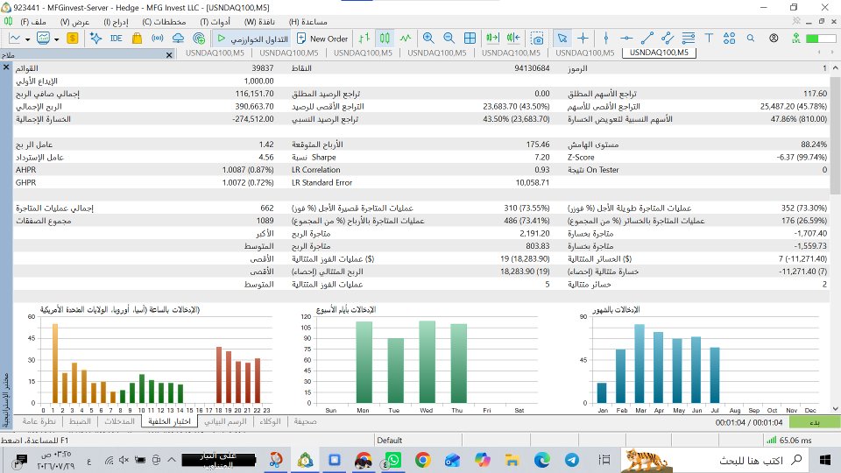Viewport: 841px width, 473px height.
Task: Toggle chart auto scroll to end
Action: coord(492,38)
